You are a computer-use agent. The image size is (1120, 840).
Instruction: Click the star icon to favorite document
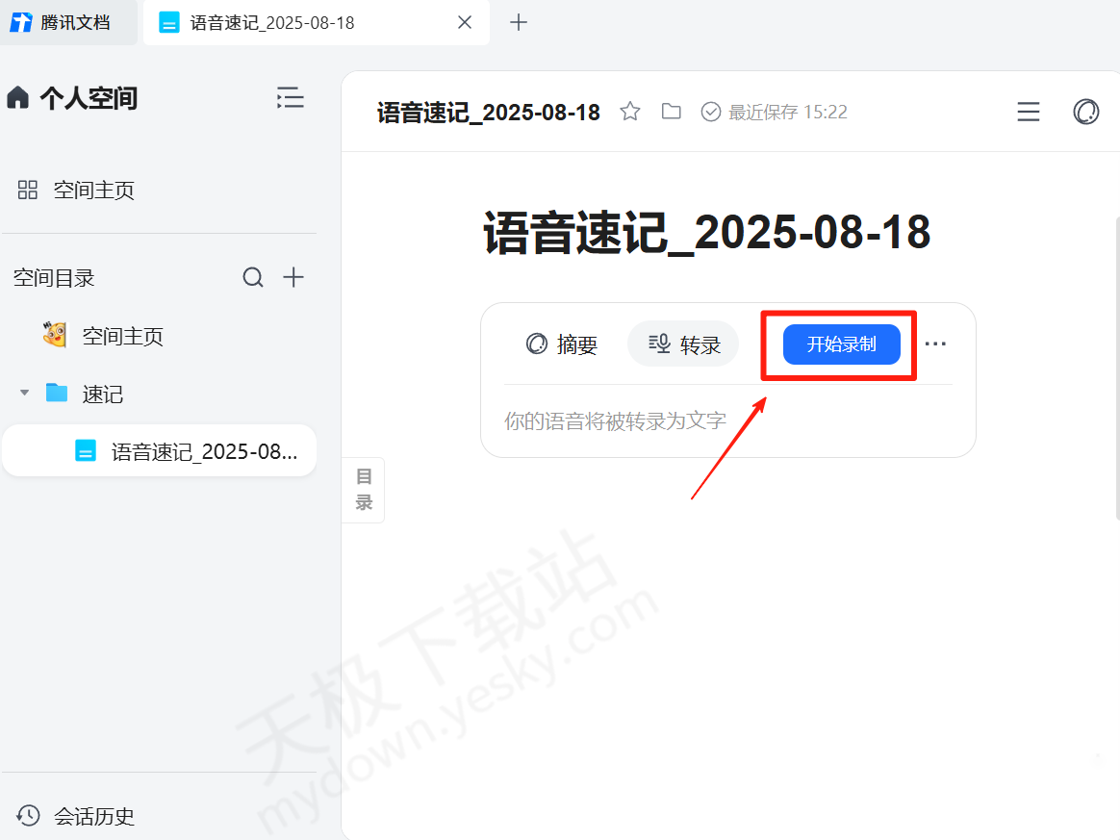point(630,112)
